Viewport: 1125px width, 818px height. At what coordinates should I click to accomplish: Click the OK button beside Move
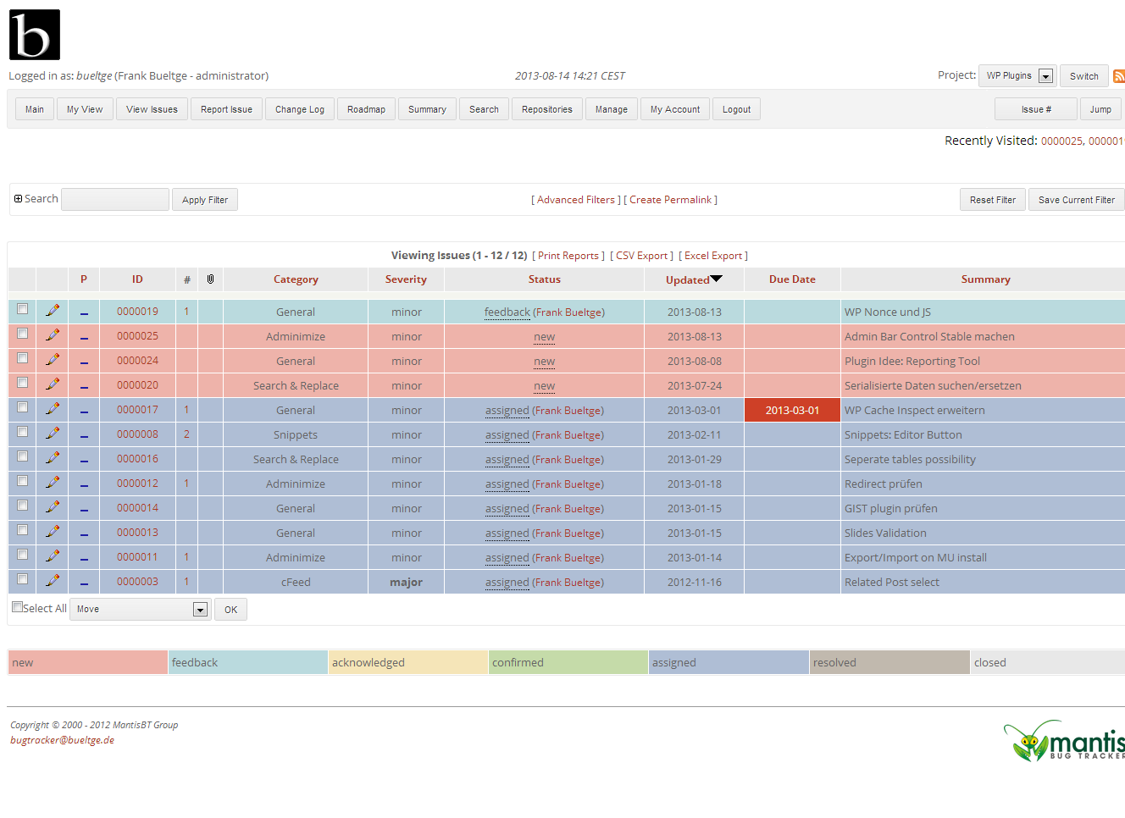[x=230, y=610]
